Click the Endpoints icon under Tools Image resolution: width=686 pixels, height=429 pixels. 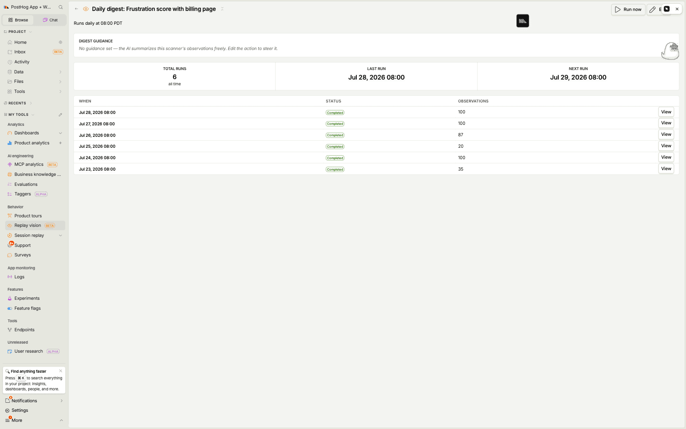tap(10, 330)
